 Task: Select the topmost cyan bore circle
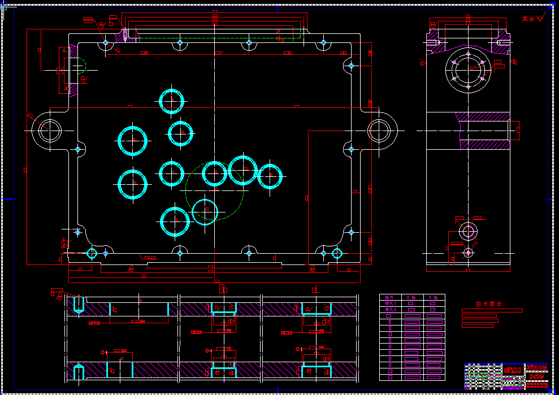click(171, 101)
